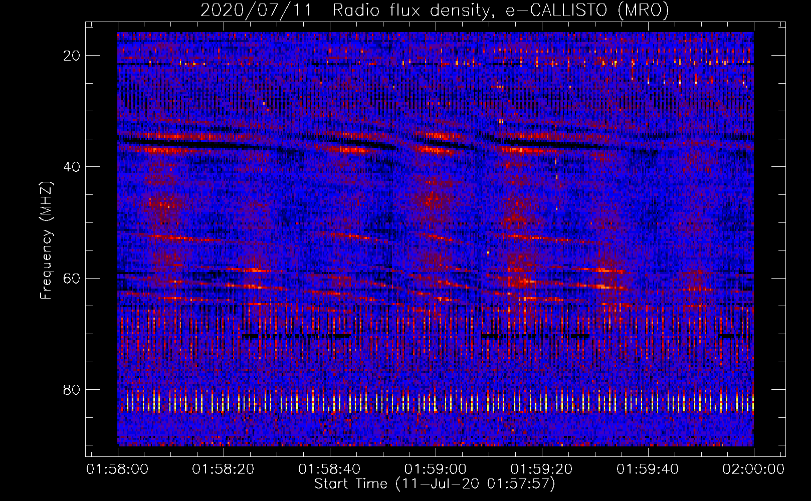Click the frequency tick label '40'

pos(72,167)
